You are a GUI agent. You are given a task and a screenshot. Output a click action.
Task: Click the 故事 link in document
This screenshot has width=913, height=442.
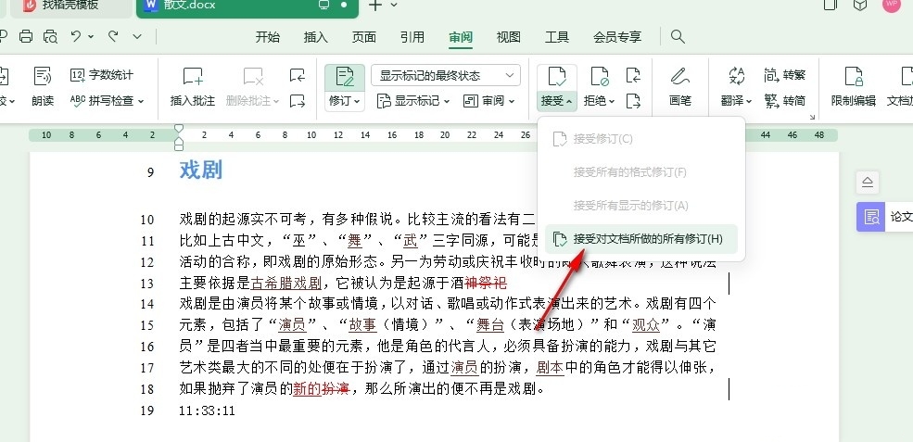pos(362,325)
